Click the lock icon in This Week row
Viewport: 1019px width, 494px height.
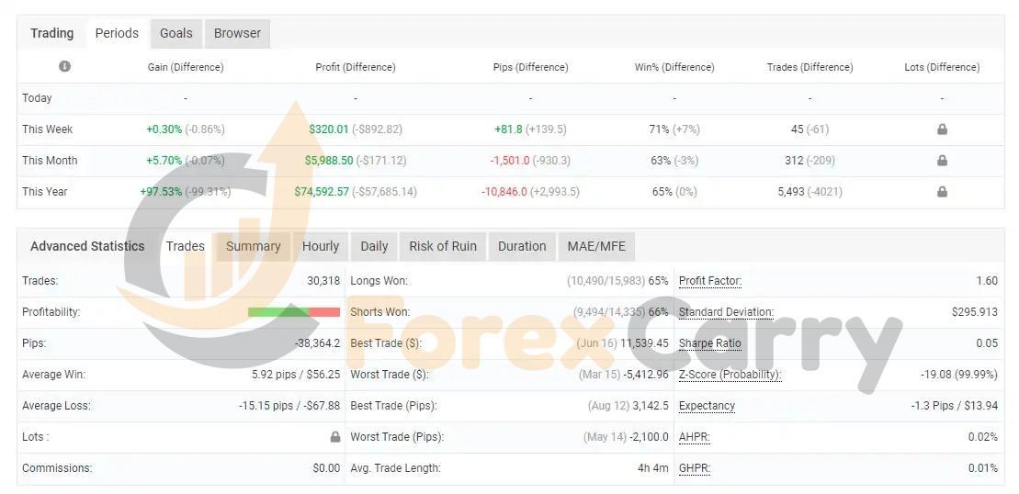[x=942, y=129]
